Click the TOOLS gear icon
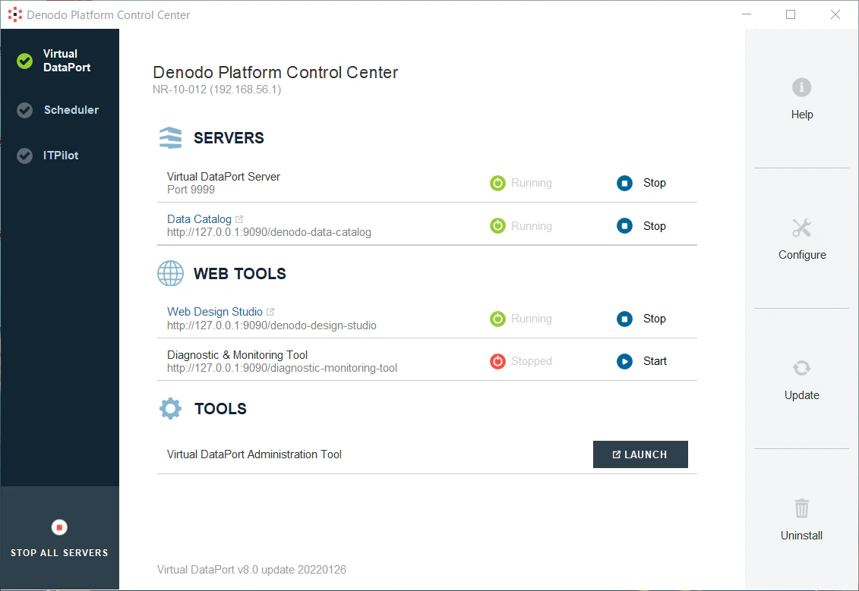Screen dimensions: 859x591 [x=170, y=408]
